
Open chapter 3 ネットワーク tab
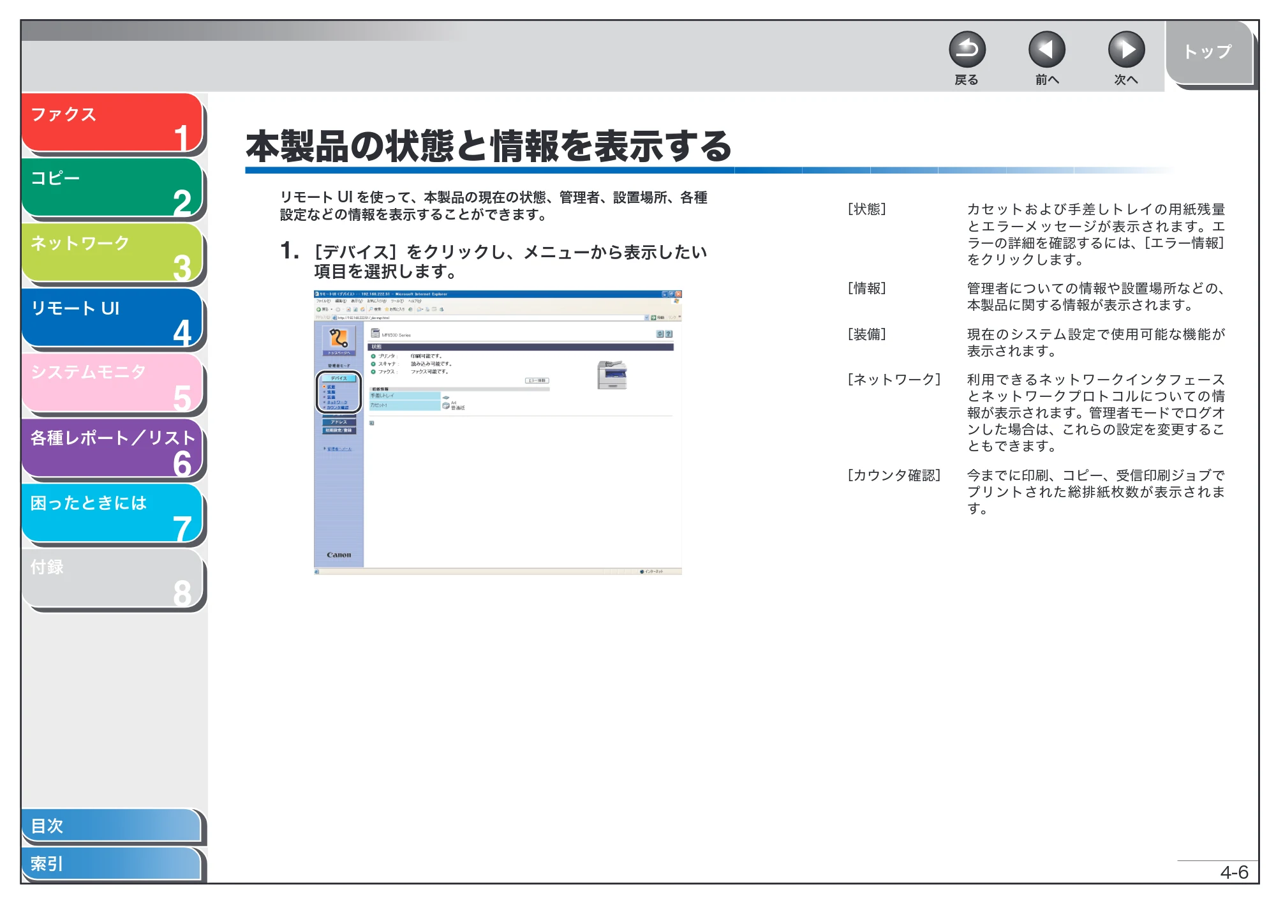(x=112, y=253)
